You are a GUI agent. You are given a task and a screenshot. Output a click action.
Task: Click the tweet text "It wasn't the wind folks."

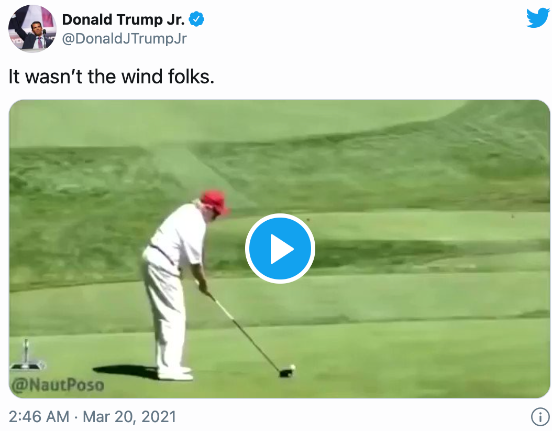[111, 77]
